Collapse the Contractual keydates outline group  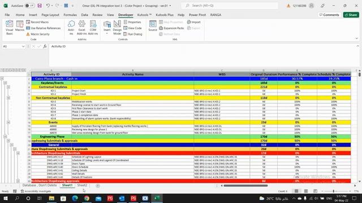coord(8,87)
